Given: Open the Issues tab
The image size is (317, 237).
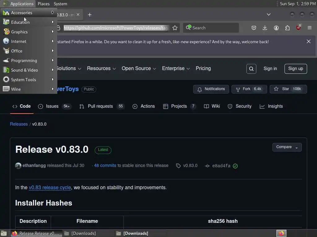Looking at the screenshot, I should [x=54, y=106].
